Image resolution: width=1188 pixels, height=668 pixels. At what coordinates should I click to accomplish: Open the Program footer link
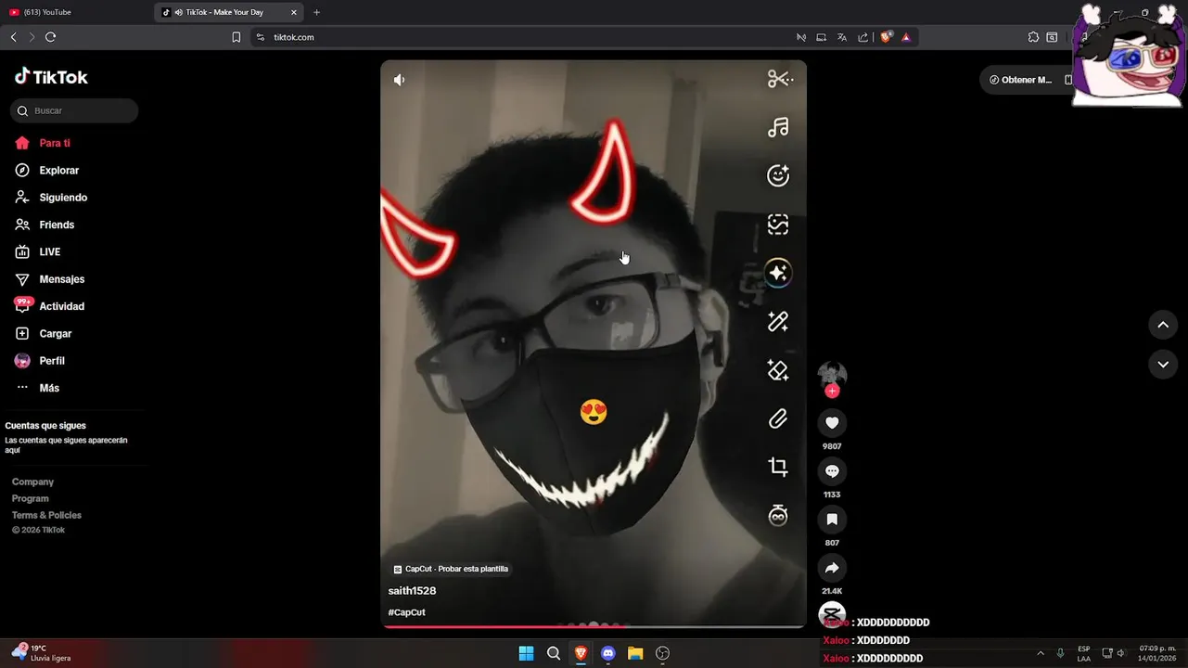click(x=30, y=498)
